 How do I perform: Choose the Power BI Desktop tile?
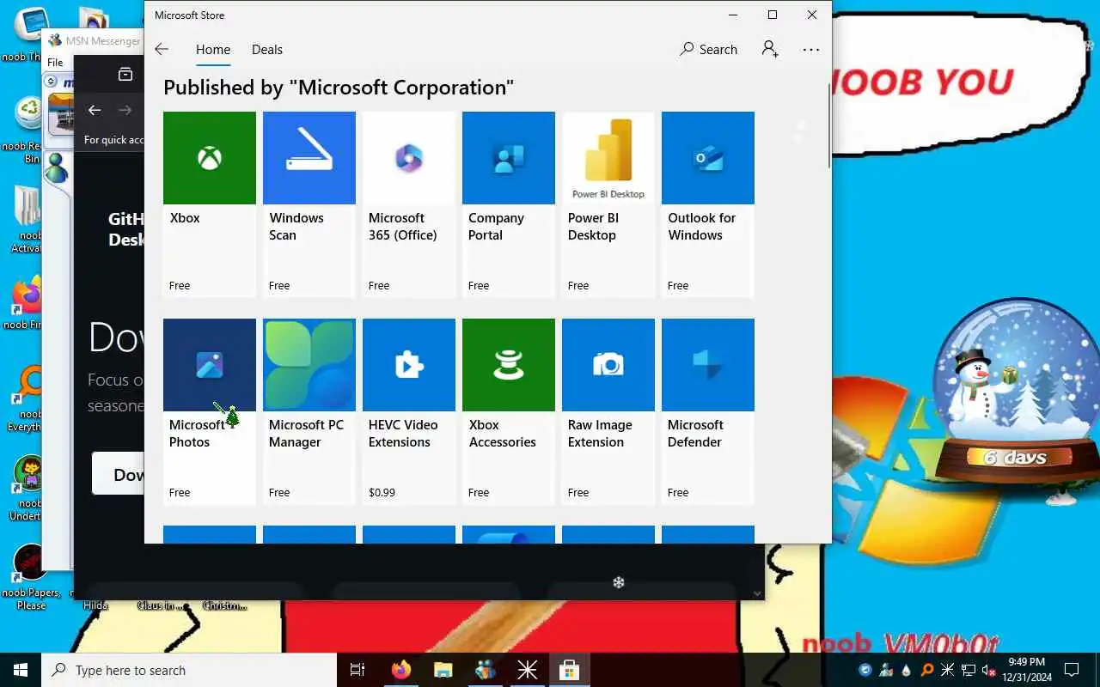click(608, 204)
